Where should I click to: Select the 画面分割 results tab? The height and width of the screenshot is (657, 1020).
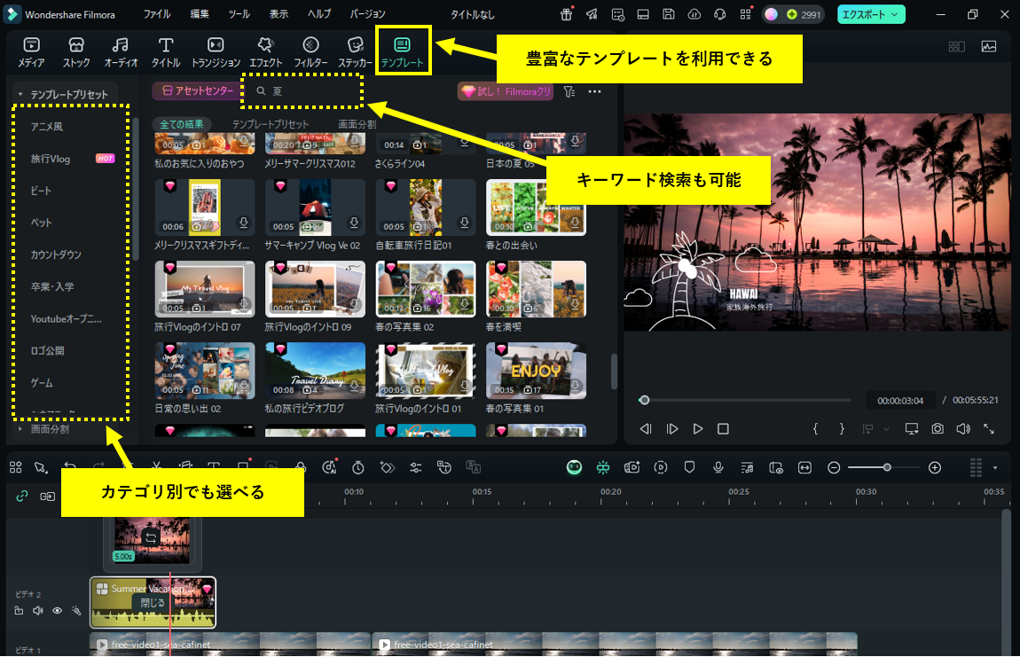357,124
